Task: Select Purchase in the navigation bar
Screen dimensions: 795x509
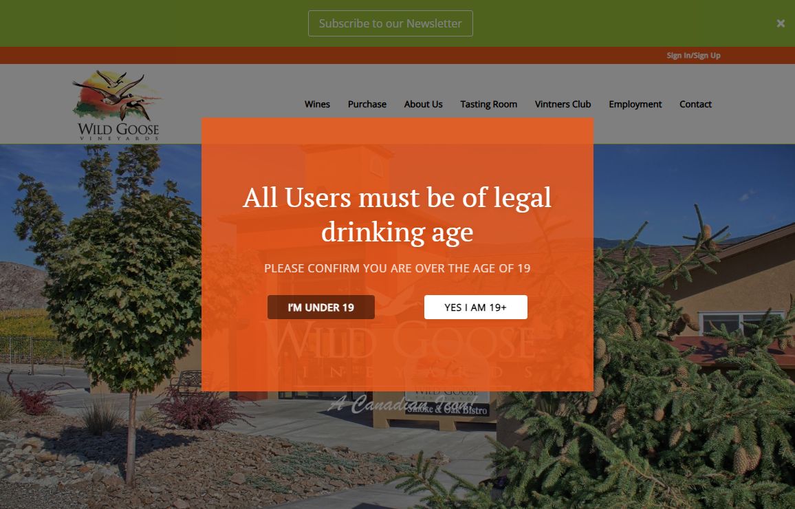Action: [x=367, y=104]
